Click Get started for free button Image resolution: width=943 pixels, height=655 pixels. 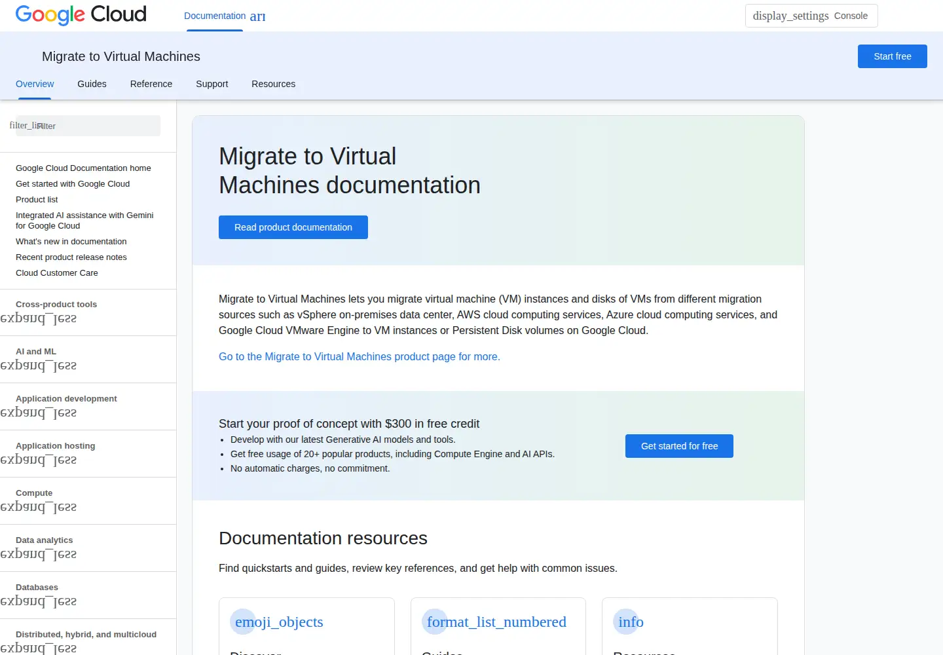pos(679,446)
